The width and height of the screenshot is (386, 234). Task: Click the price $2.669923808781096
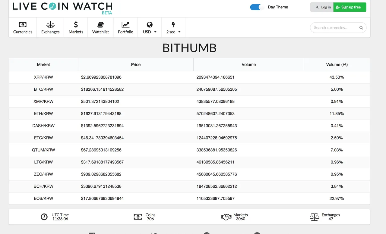(101, 77)
